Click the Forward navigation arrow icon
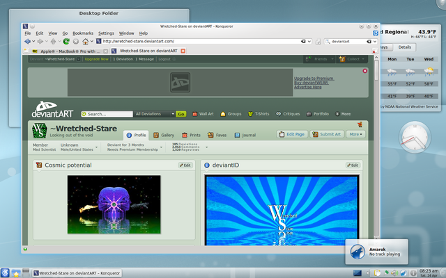Viewport: 446px width, 278px height. tap(40, 42)
